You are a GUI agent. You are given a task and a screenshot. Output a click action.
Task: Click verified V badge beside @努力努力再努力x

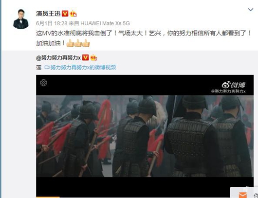(x=85, y=58)
